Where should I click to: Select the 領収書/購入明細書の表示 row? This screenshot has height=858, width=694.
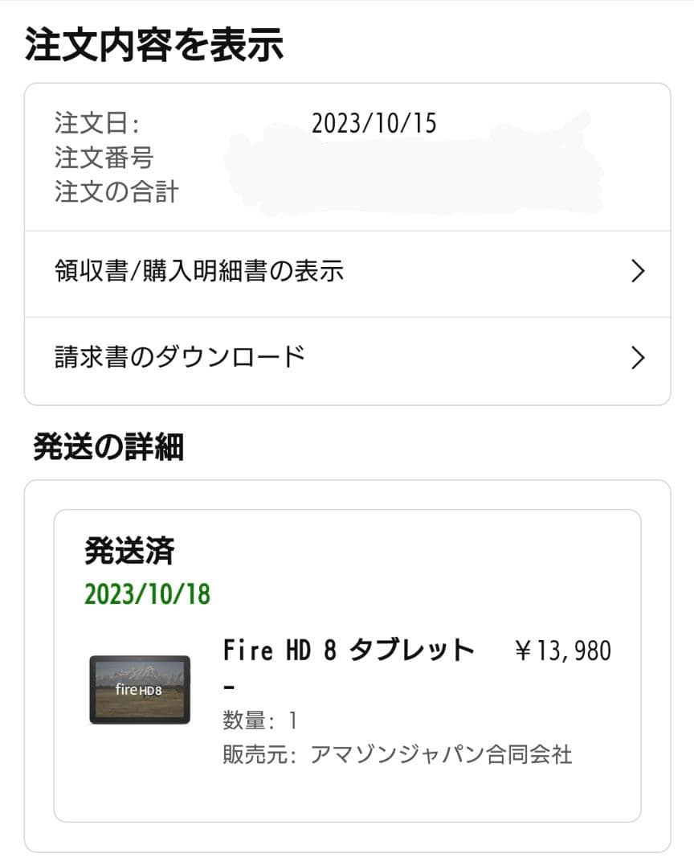coord(201,272)
